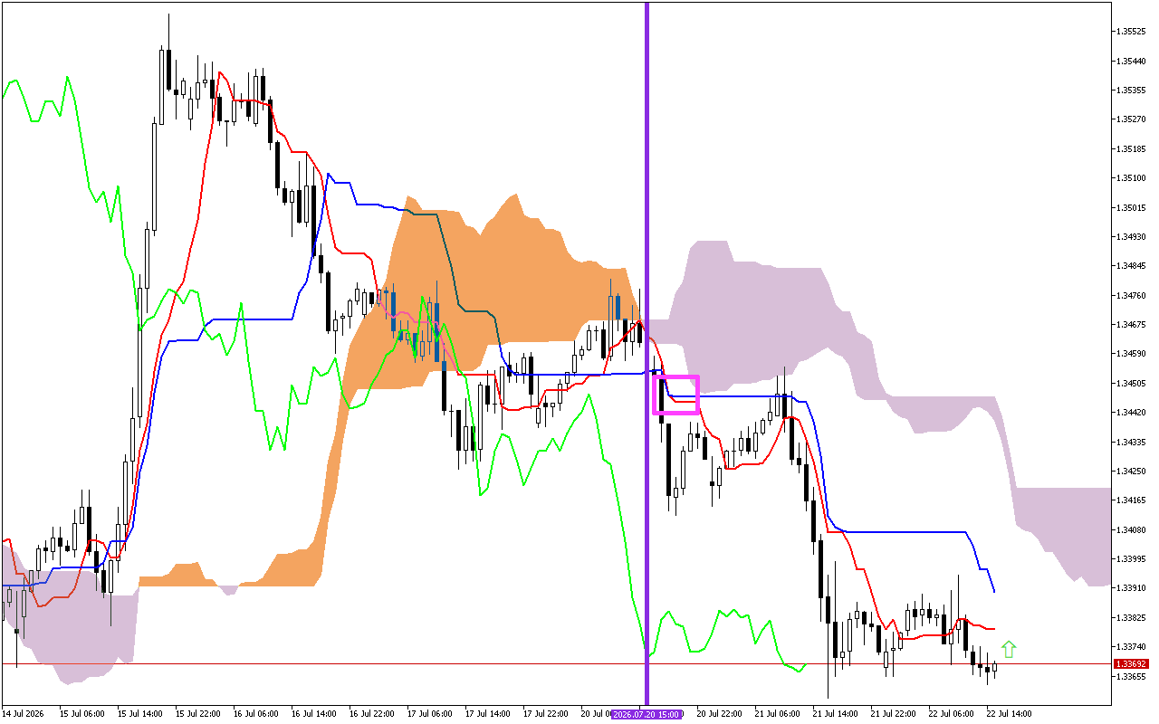
Task: Select the purple vertical line on chart
Action: [647, 353]
